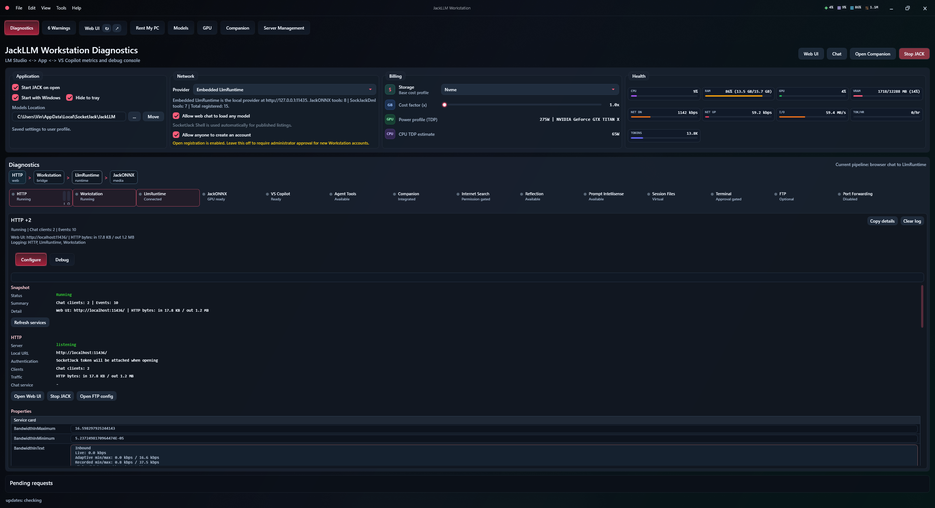Viewport: 935px width, 508px height.
Task: Click the title bar GPU usage indicator
Action: 829,8
